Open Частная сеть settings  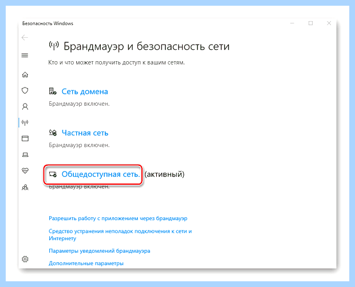click(85, 133)
